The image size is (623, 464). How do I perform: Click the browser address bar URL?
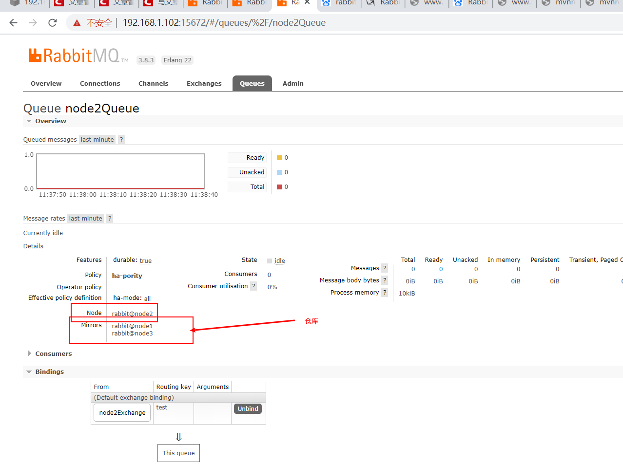point(224,22)
